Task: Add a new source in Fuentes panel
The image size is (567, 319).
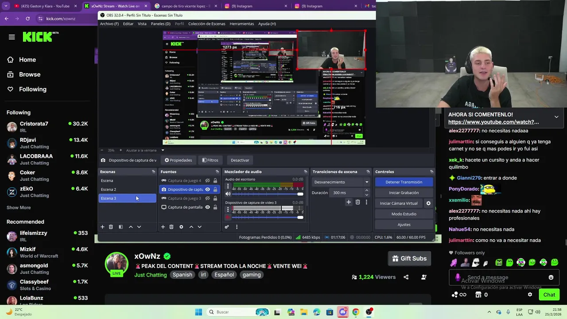Action: (x=163, y=227)
